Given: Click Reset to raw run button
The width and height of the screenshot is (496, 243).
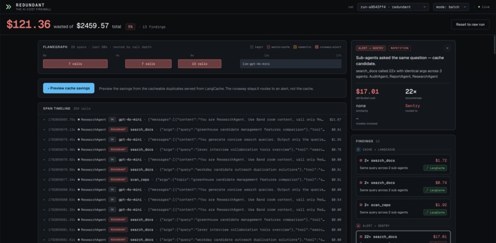Looking at the screenshot, I should [x=470, y=25].
